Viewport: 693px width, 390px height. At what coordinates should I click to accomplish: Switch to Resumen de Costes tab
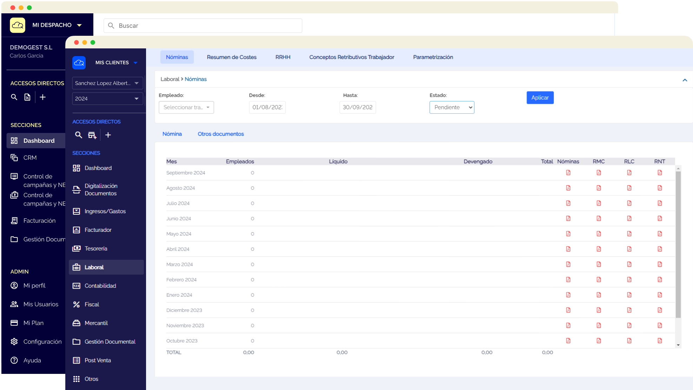232,57
